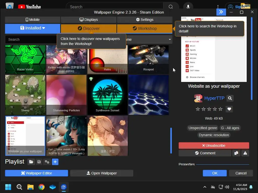258x193 pixels.
Task: Click Wallpaper Engine taskbar icon
Action: point(64,187)
